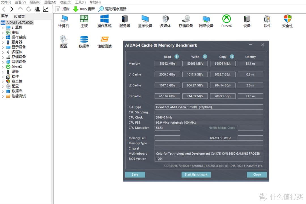Image resolution: width=306 pixels, height=204 pixels.
Task: Select 网络设备 in the sidebar tree
Action: tap(18, 62)
